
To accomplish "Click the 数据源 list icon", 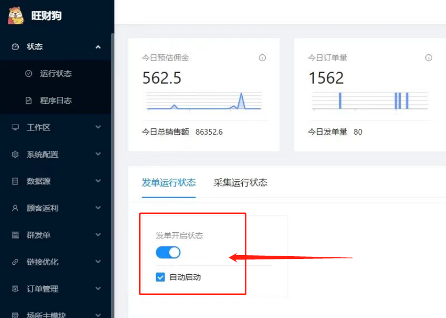I will tap(15, 181).
